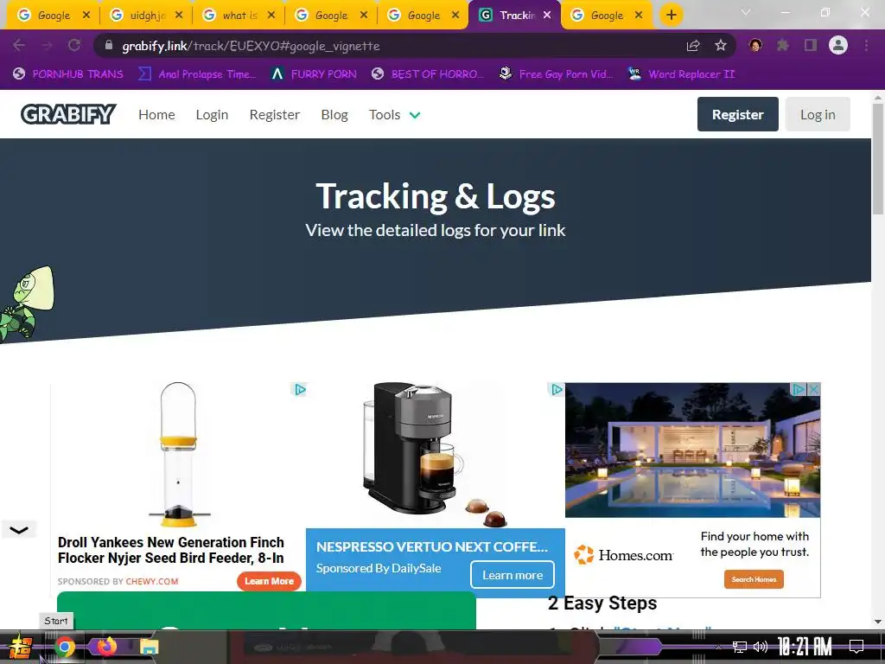Click the Nespresso machine image
885x664 pixels.
[415, 449]
